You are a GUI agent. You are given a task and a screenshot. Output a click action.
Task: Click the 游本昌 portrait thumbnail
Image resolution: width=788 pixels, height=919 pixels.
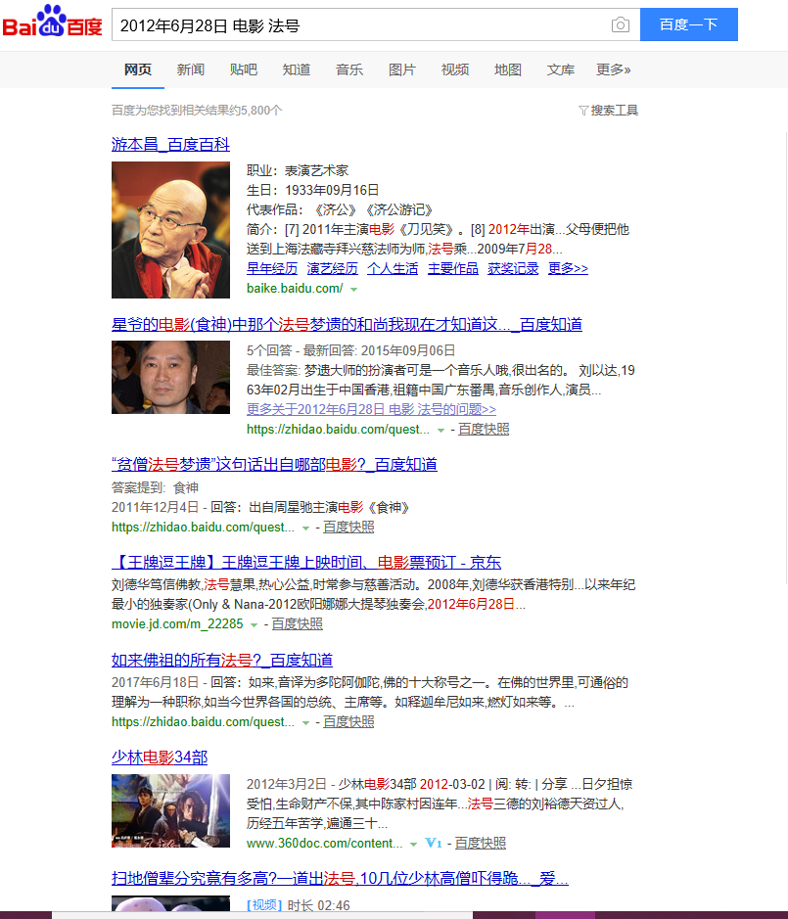170,230
